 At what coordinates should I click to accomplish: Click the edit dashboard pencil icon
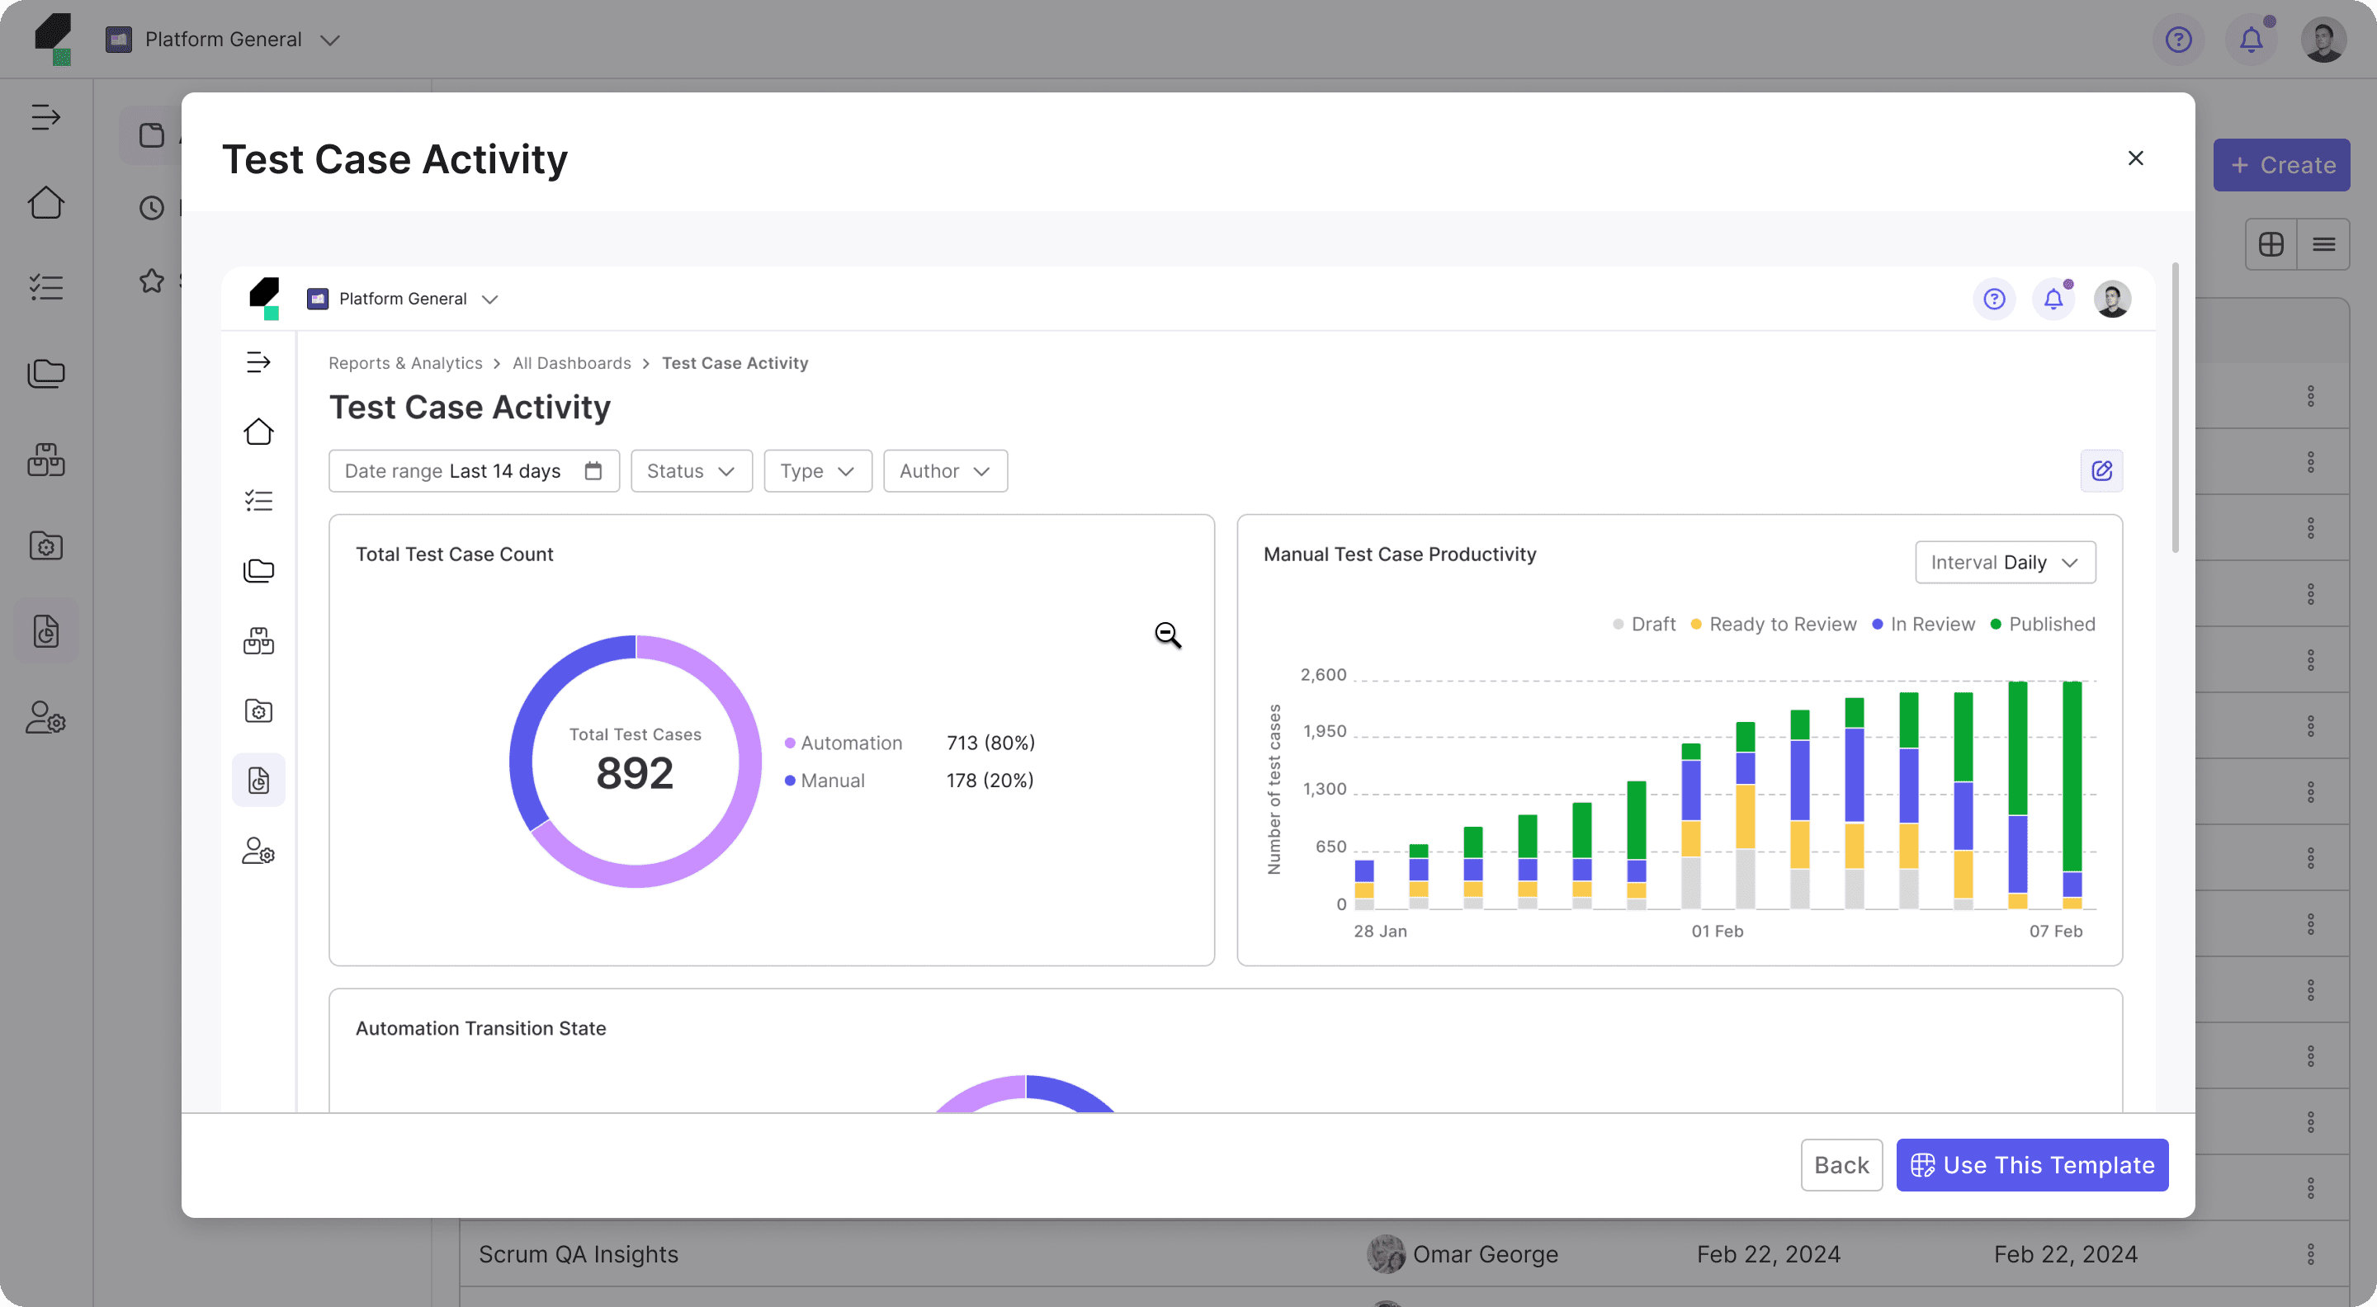(x=2101, y=471)
